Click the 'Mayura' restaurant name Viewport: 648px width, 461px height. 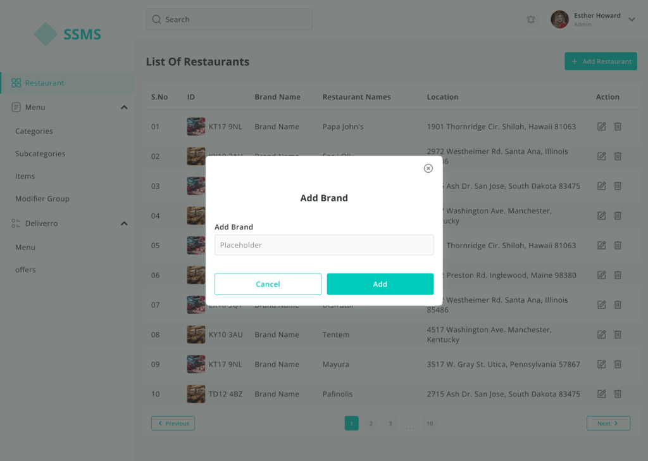click(x=335, y=364)
